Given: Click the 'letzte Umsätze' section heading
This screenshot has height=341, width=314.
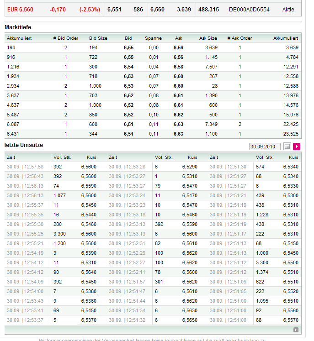Looking at the screenshot, I should [24, 145].
